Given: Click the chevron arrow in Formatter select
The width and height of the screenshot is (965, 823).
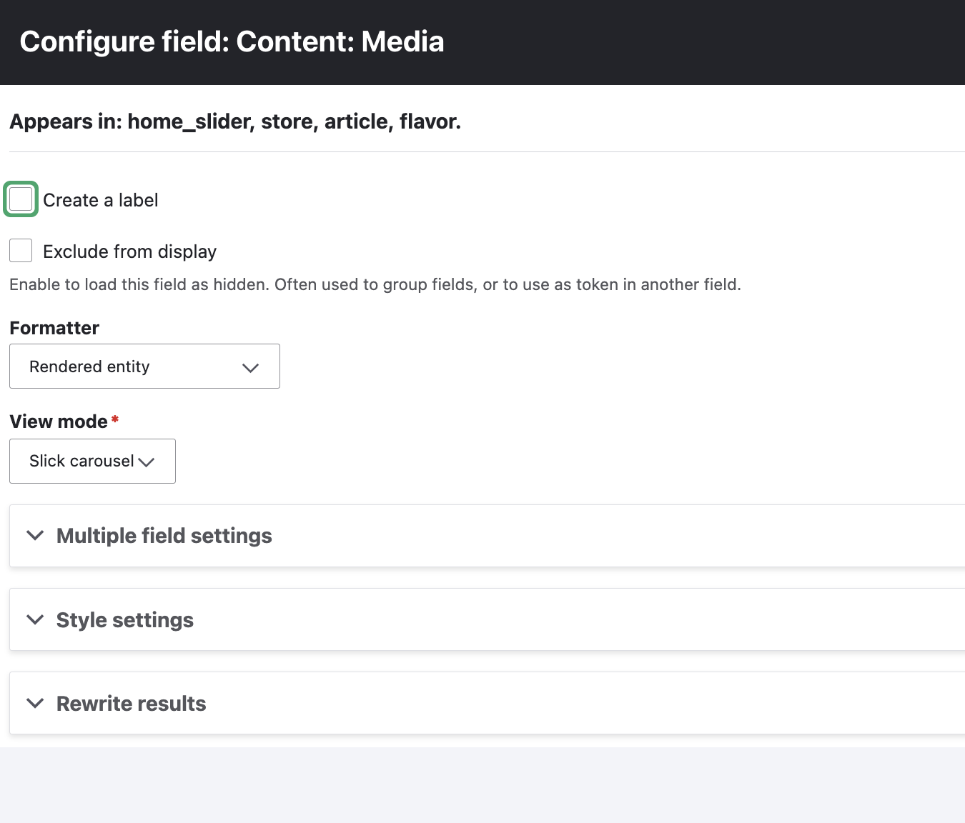Looking at the screenshot, I should (x=250, y=368).
